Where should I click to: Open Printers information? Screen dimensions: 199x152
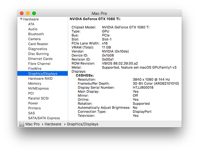pyautogui.click(x=34, y=108)
